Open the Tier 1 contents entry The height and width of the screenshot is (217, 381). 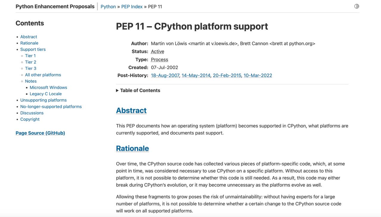coord(30,56)
